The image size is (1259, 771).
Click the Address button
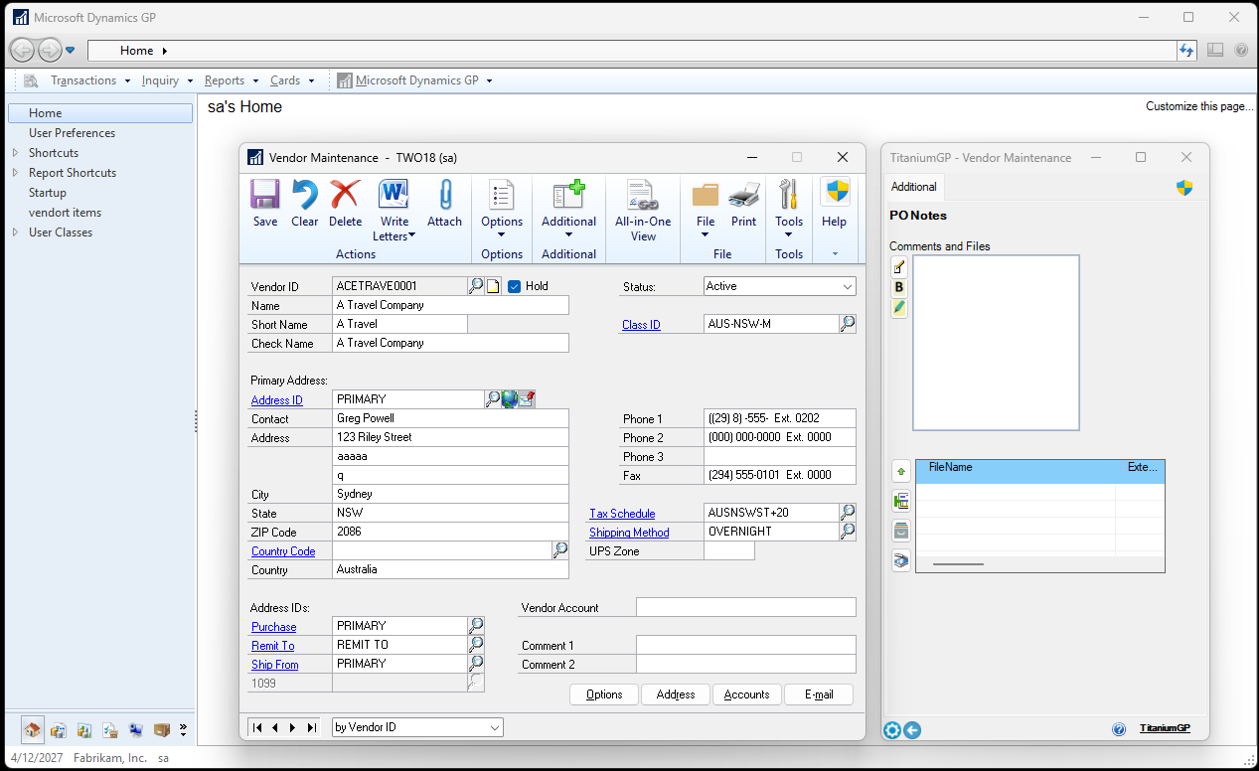point(676,694)
